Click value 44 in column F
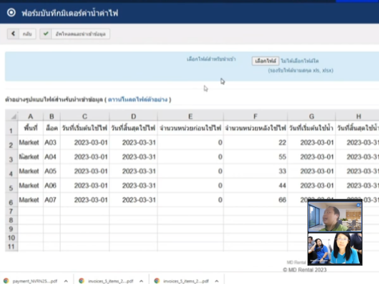379x284 pixels. click(x=282, y=186)
